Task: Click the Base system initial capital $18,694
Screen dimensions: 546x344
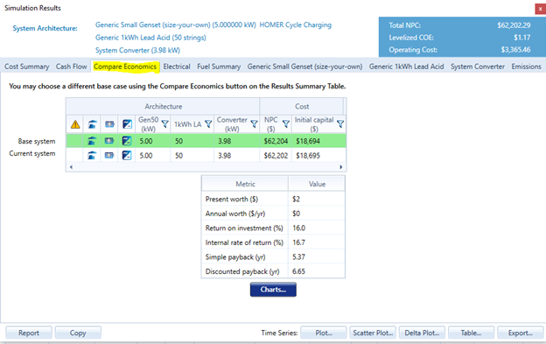Action: pos(308,141)
